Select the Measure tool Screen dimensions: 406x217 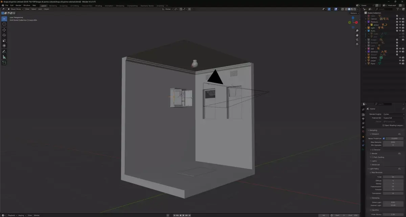pos(4,57)
